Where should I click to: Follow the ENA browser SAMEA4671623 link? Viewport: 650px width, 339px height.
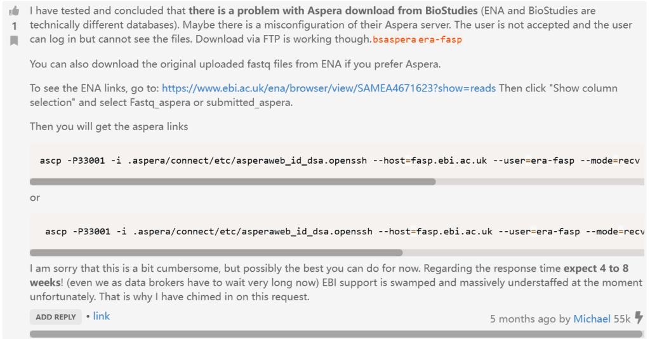[329, 88]
